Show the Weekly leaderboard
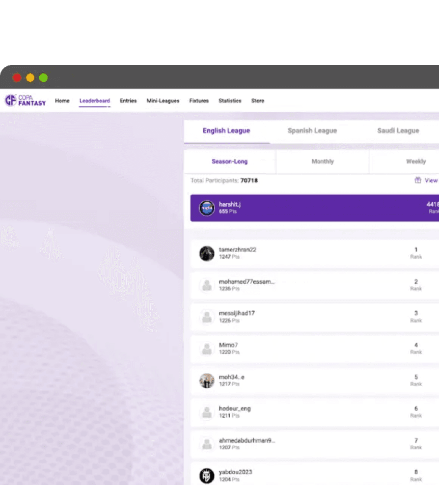The image size is (439, 486). point(416,161)
